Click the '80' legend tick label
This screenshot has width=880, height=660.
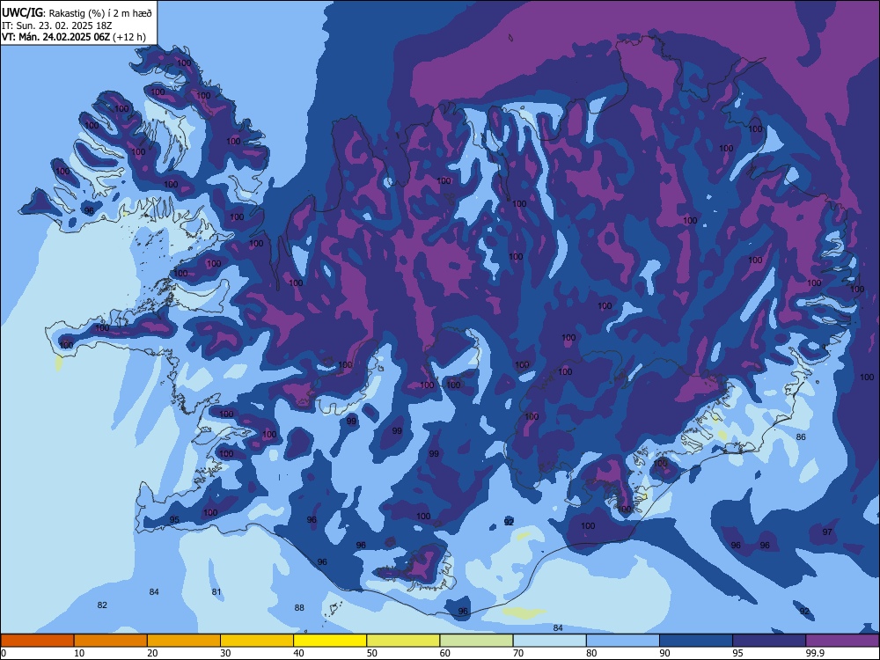[x=591, y=653]
